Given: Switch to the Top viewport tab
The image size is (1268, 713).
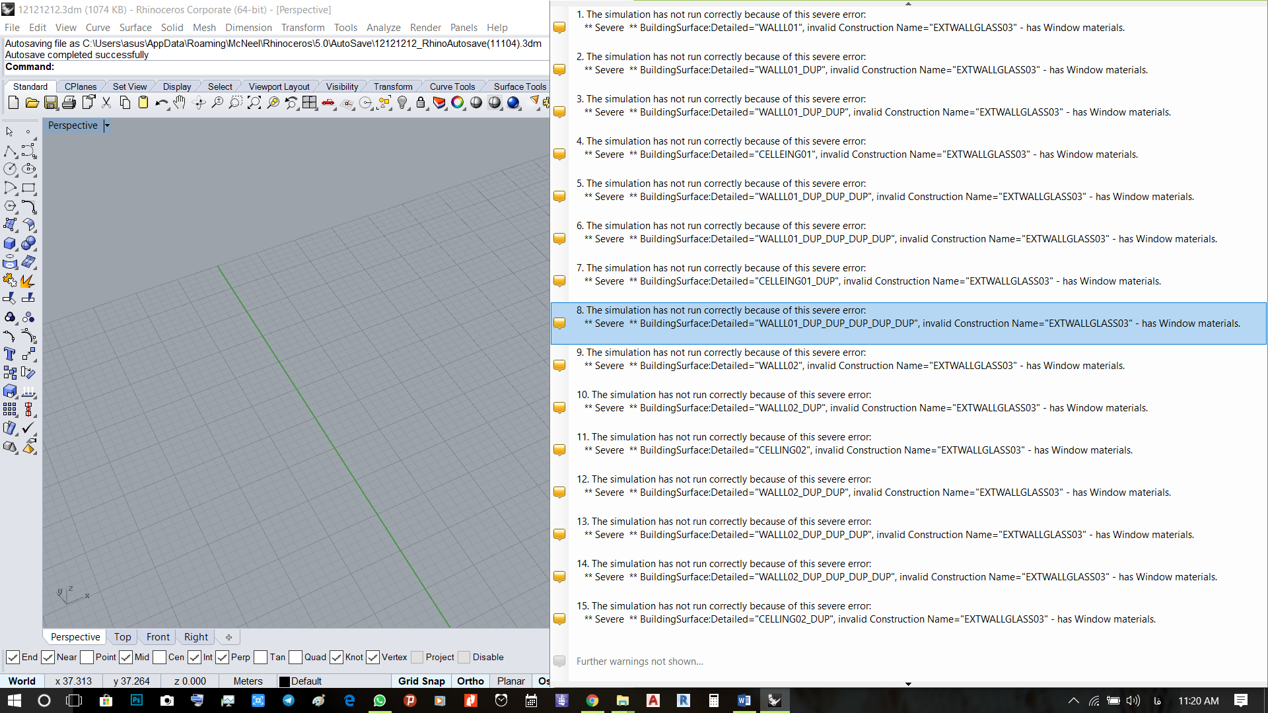Looking at the screenshot, I should click(x=122, y=637).
